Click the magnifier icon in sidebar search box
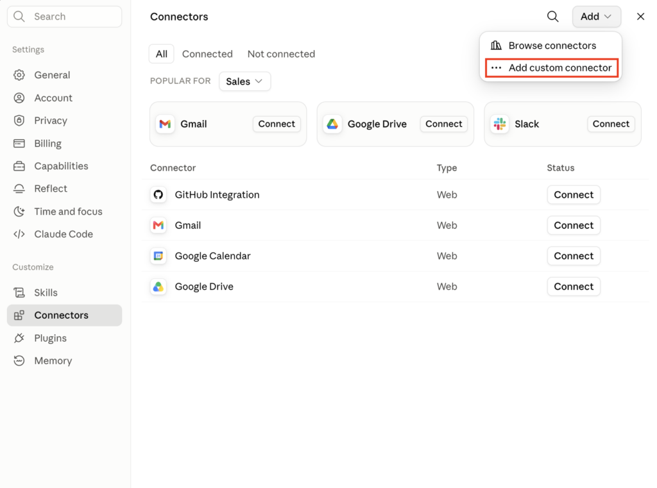This screenshot has height=488, width=657. 19,16
